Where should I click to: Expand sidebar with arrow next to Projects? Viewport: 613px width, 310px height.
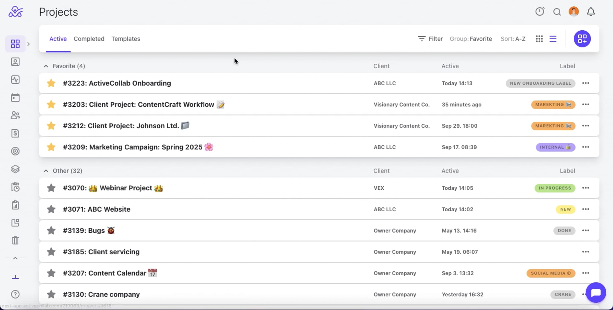pyautogui.click(x=29, y=44)
